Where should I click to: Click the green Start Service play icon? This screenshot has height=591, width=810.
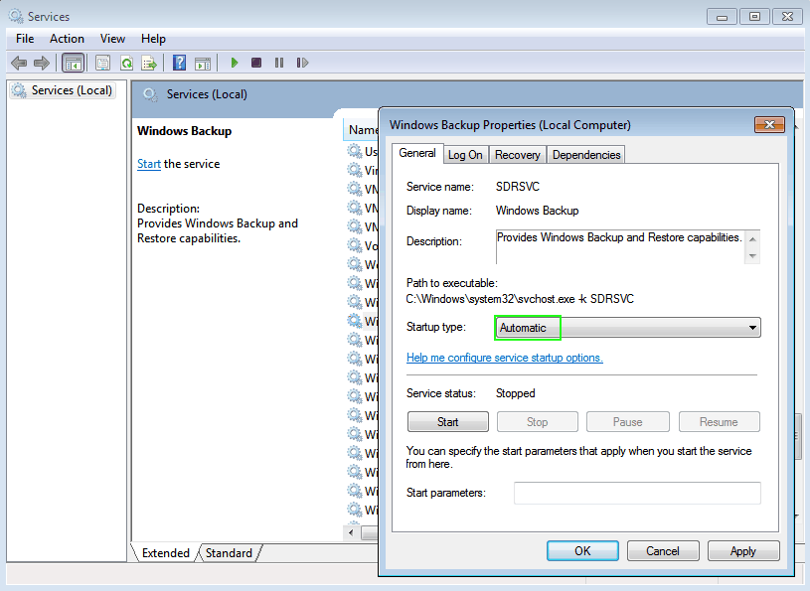234,63
